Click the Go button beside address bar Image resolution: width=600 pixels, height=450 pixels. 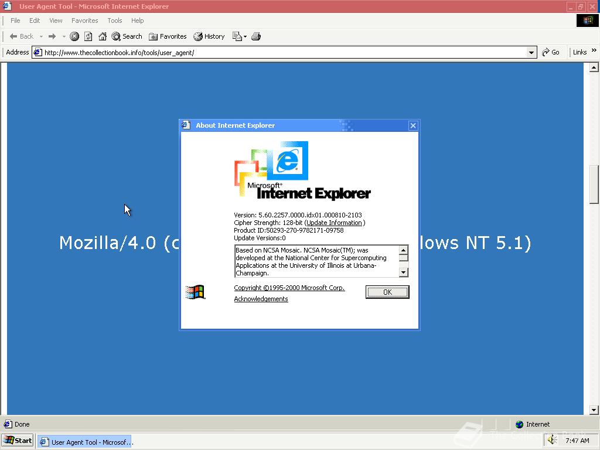551,52
